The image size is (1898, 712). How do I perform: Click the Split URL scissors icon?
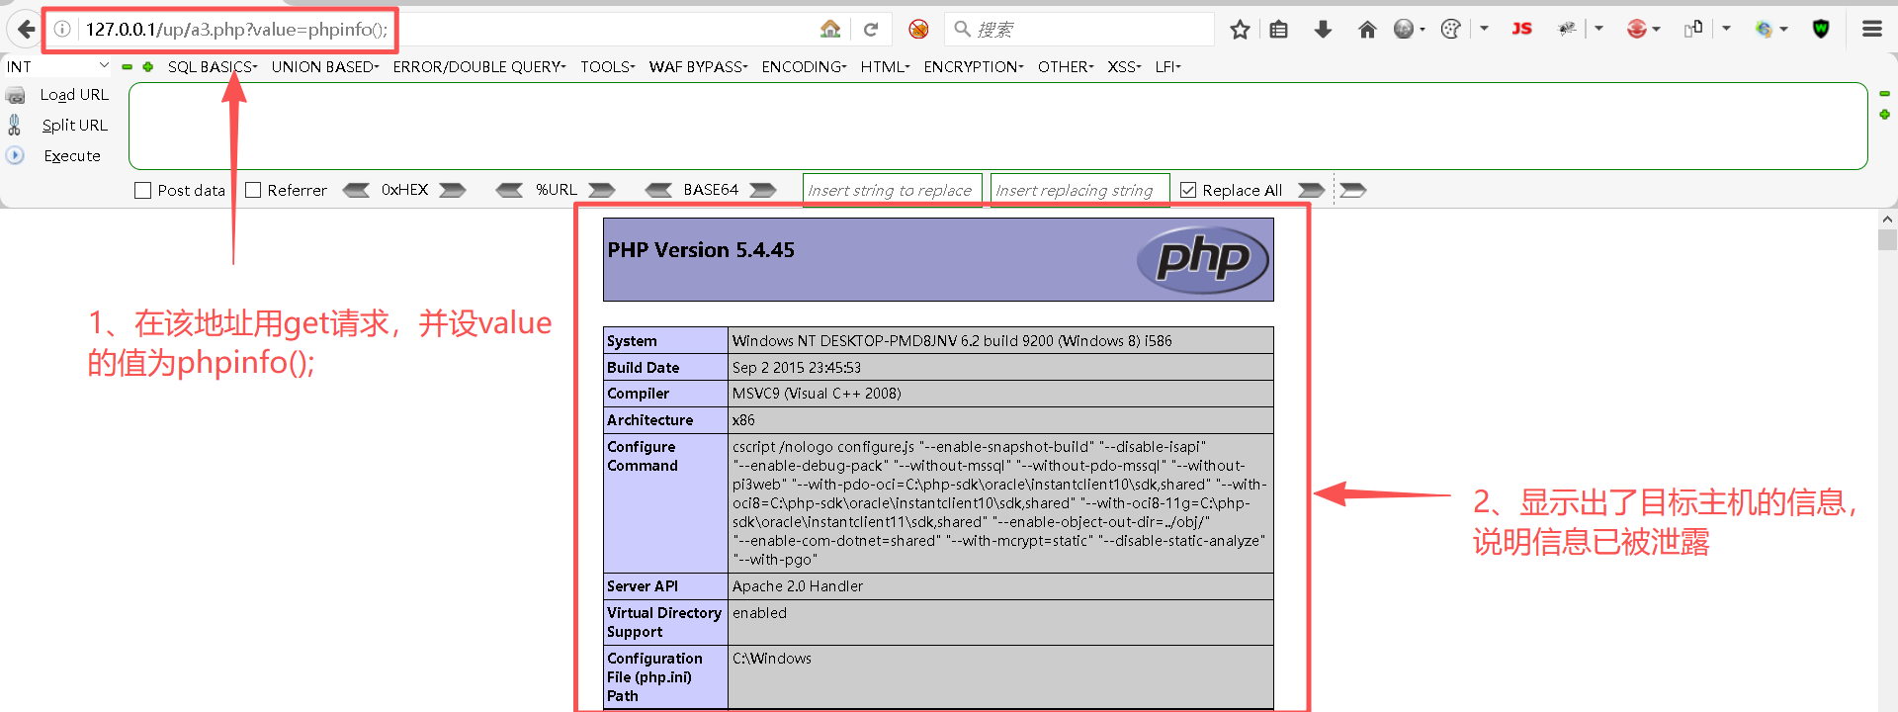[15, 125]
